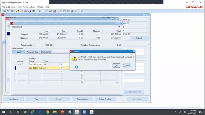Expand Type dropdown for adjustment 149517
205x115 pixels.
pyautogui.click(x=61, y=64)
